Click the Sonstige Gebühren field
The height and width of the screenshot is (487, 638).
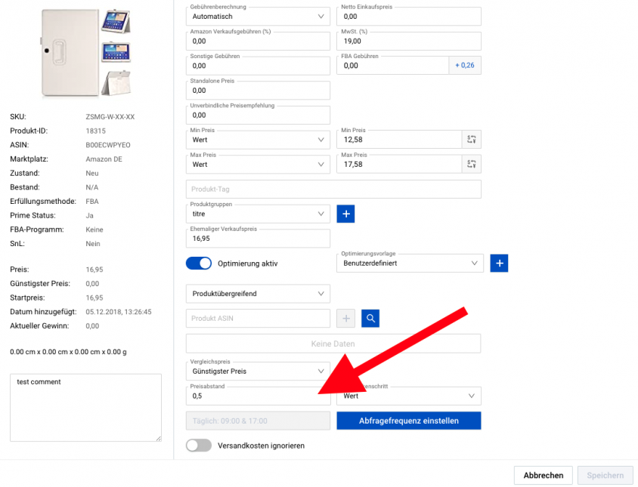pos(258,66)
